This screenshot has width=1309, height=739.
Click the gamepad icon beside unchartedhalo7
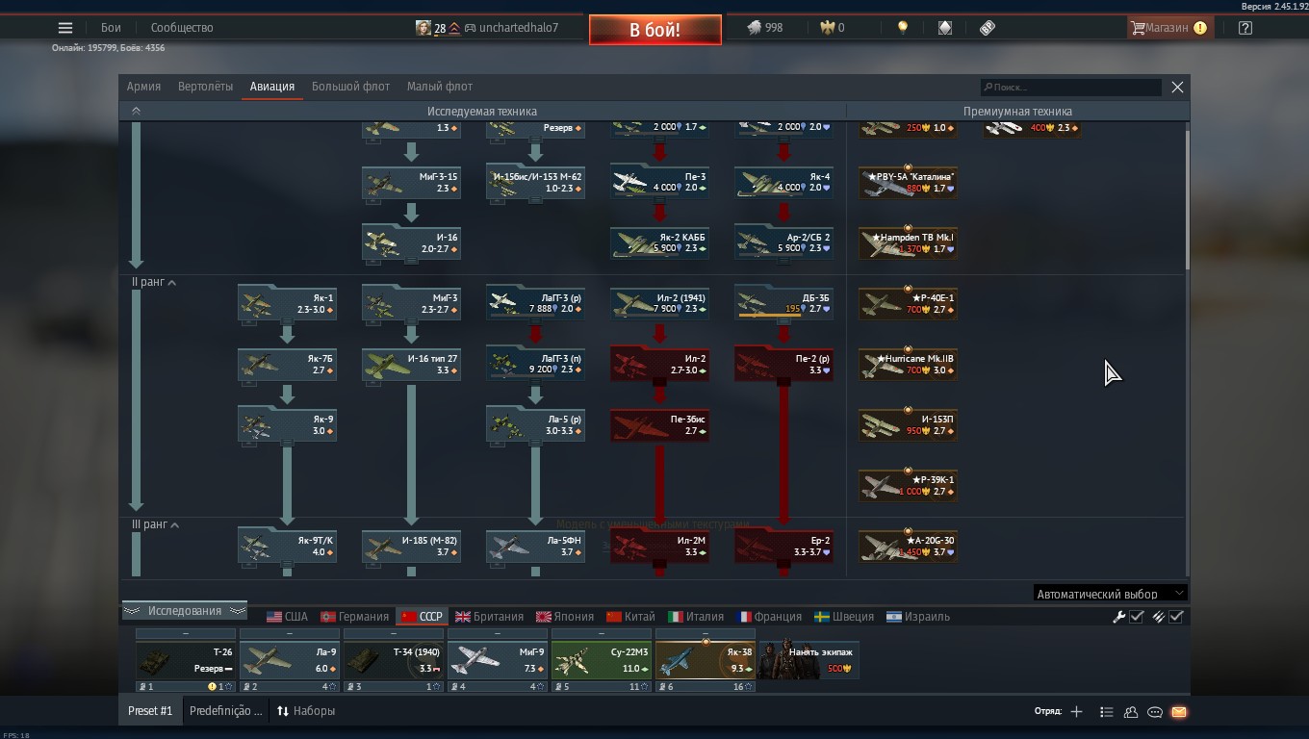(x=471, y=28)
